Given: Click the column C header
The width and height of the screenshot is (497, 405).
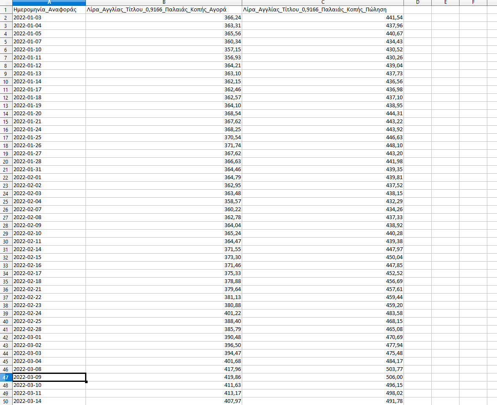Looking at the screenshot, I should tap(323, 3).
